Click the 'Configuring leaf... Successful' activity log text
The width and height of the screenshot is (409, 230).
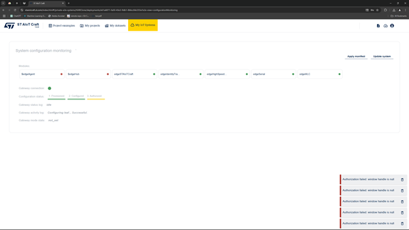[x=68, y=113]
